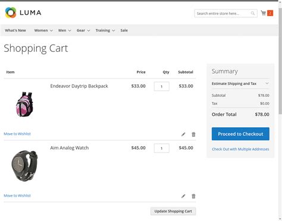282x221 pixels.
Task: Click the search magnifier icon
Action: point(253,13)
